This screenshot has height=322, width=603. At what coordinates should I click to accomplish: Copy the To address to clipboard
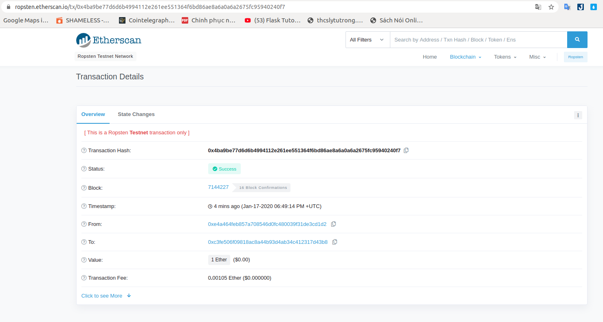[335, 242]
